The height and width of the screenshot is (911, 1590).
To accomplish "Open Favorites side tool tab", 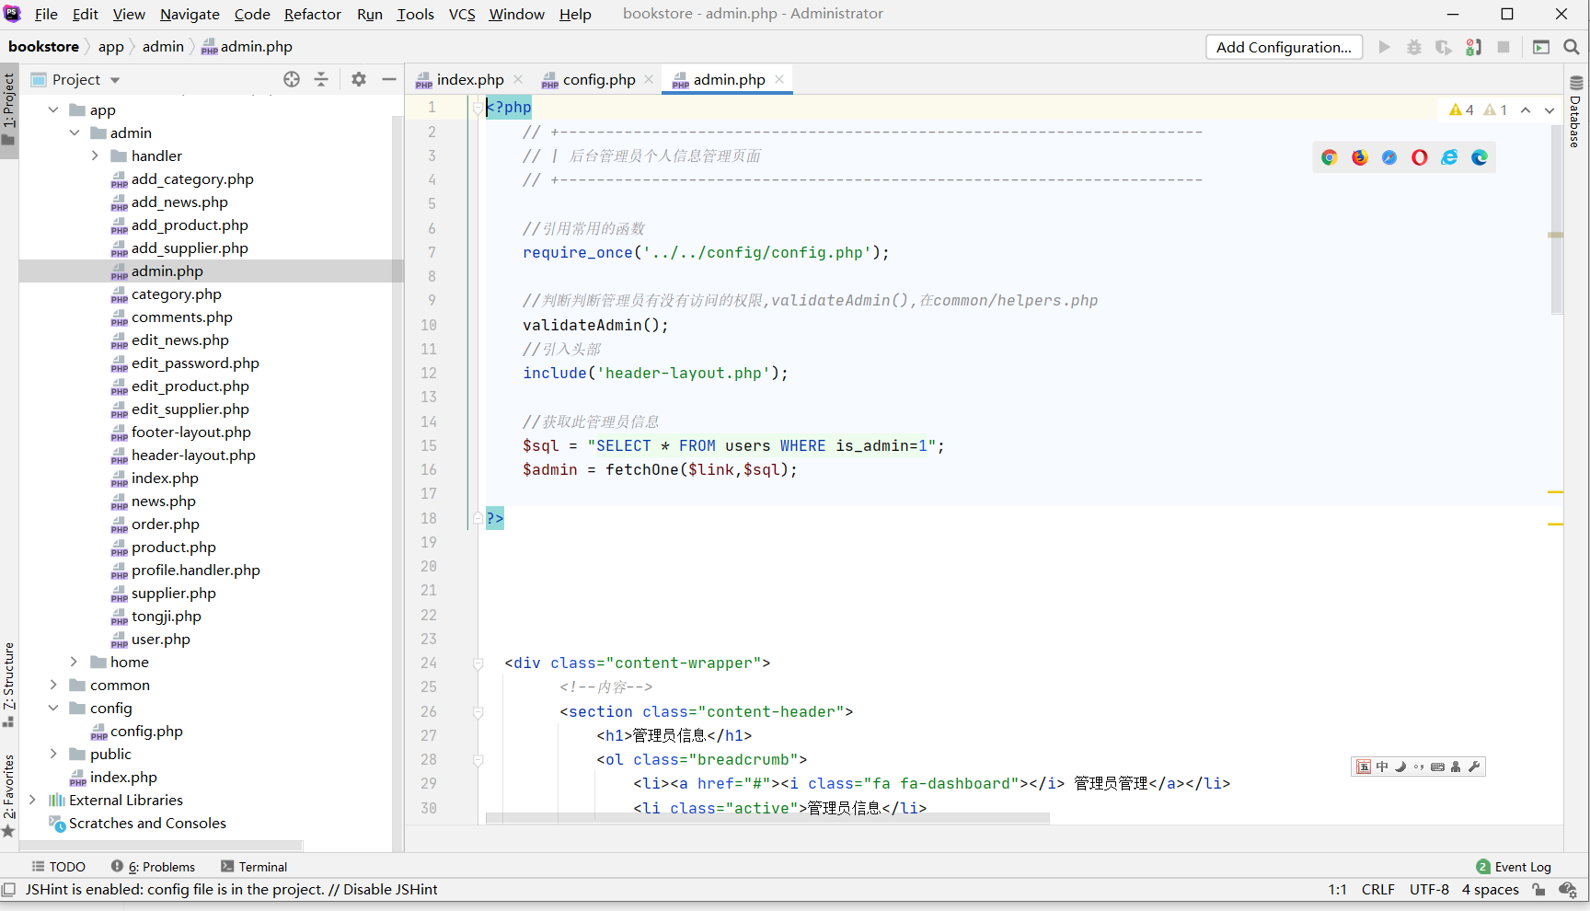I will click(x=8, y=795).
